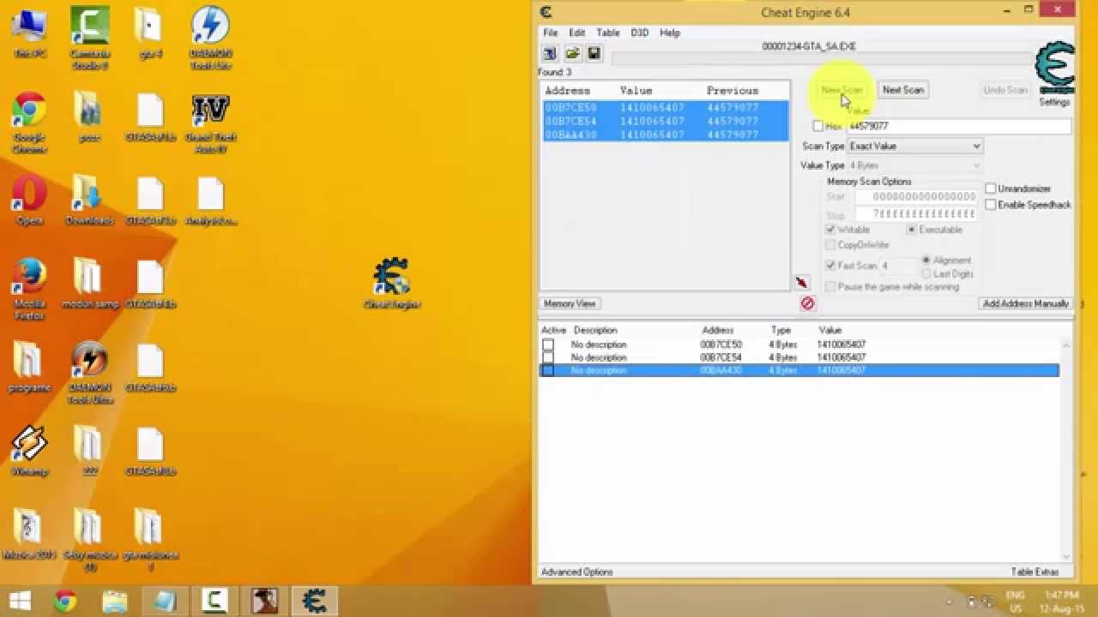This screenshot has height=617, width=1098.
Task: Open DAEMON Tools Ultra desktop shortcut
Action: coord(90,373)
